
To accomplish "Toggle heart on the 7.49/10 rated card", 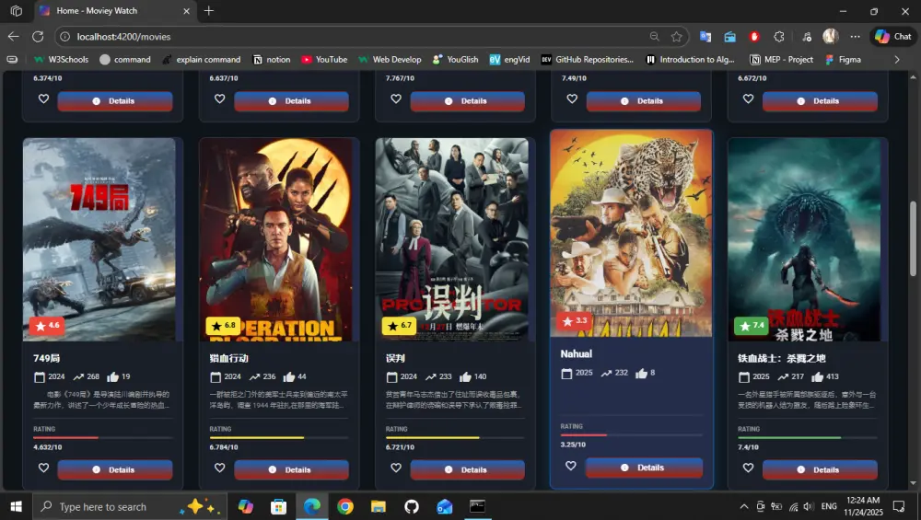I will point(572,98).
